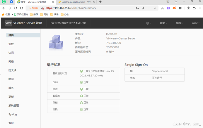Screen dimensions: 203x128
Task: Click the shirt skin icon in title bar
Action: [176, 1]
